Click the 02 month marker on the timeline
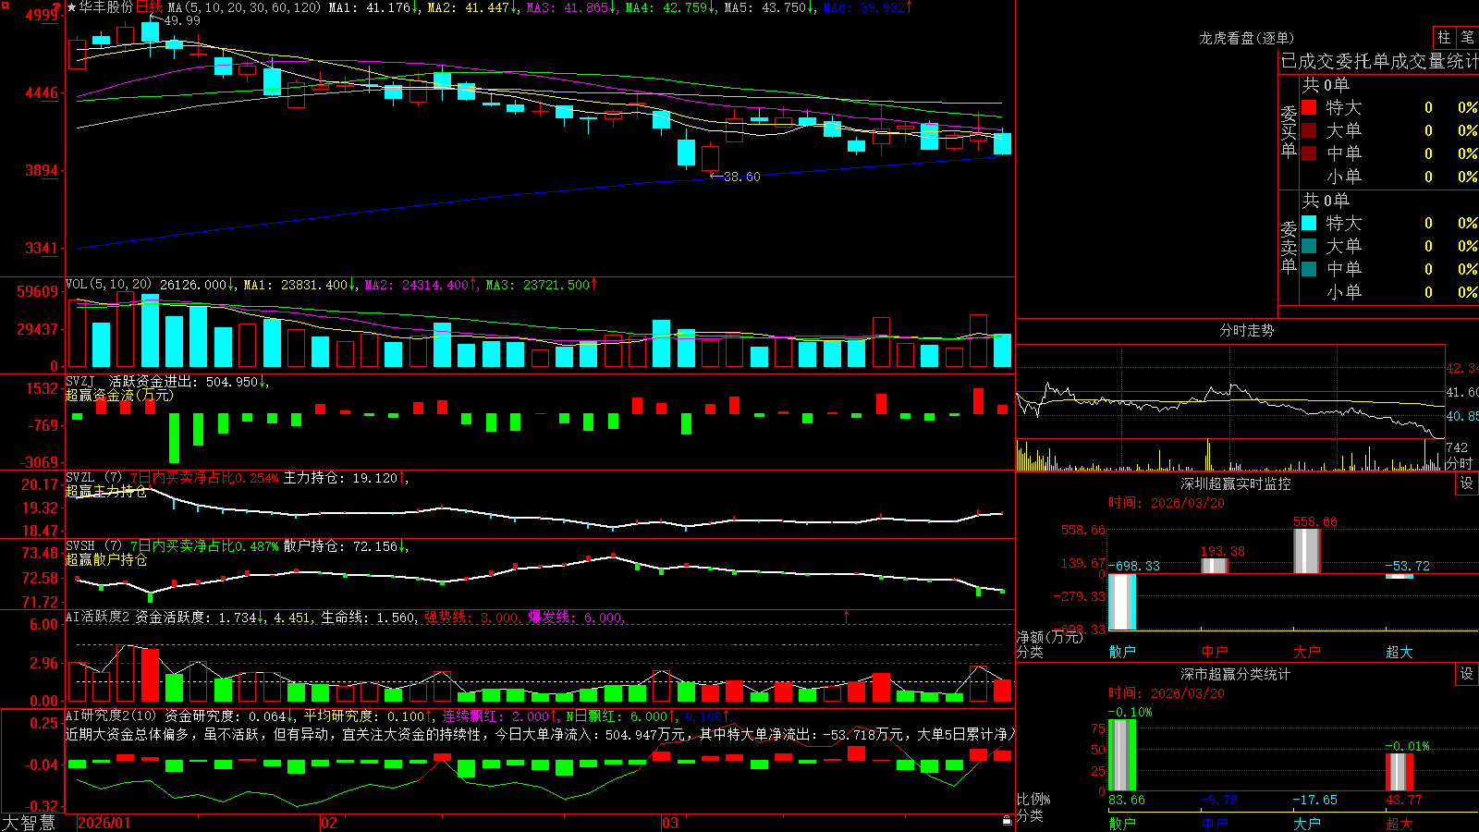This screenshot has height=832, width=1479. click(329, 823)
